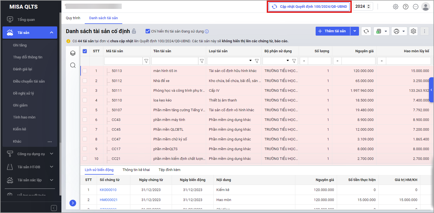434x213 pixels.
Task: Click the help question mark icon
Action: point(406,7)
